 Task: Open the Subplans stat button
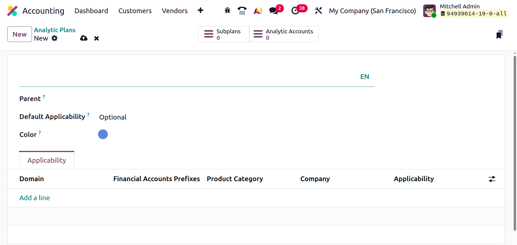tap(223, 34)
